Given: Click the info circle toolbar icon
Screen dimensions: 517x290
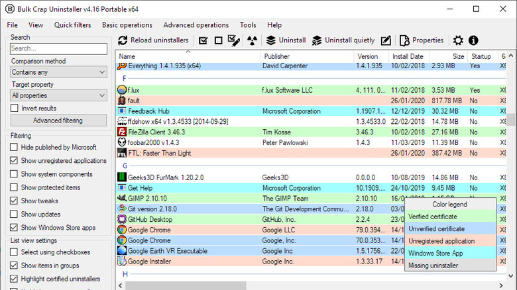Looking at the screenshot, I should pyautogui.click(x=473, y=40).
